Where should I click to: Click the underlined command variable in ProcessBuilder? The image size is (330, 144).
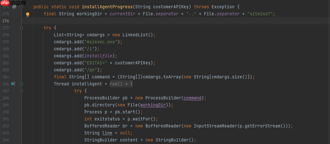coord(192,98)
